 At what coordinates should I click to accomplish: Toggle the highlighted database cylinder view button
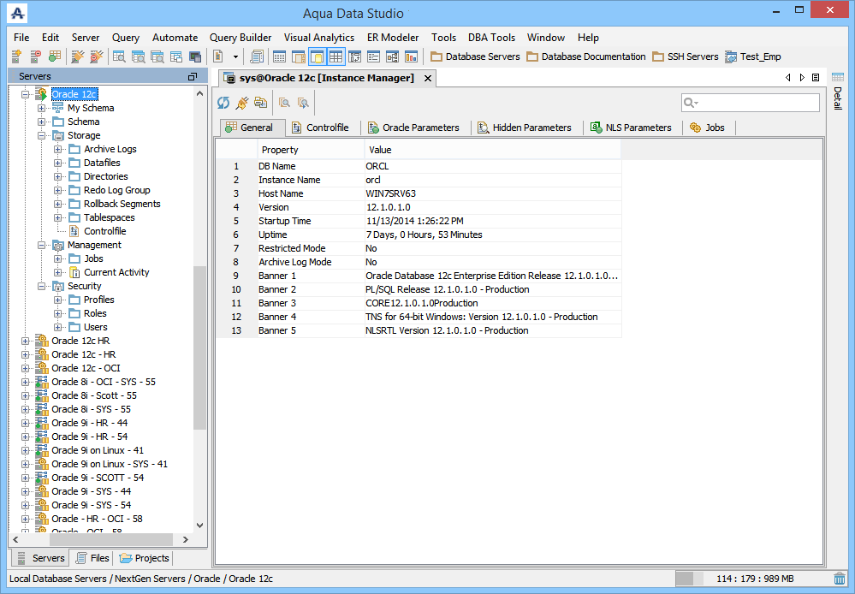(x=317, y=56)
